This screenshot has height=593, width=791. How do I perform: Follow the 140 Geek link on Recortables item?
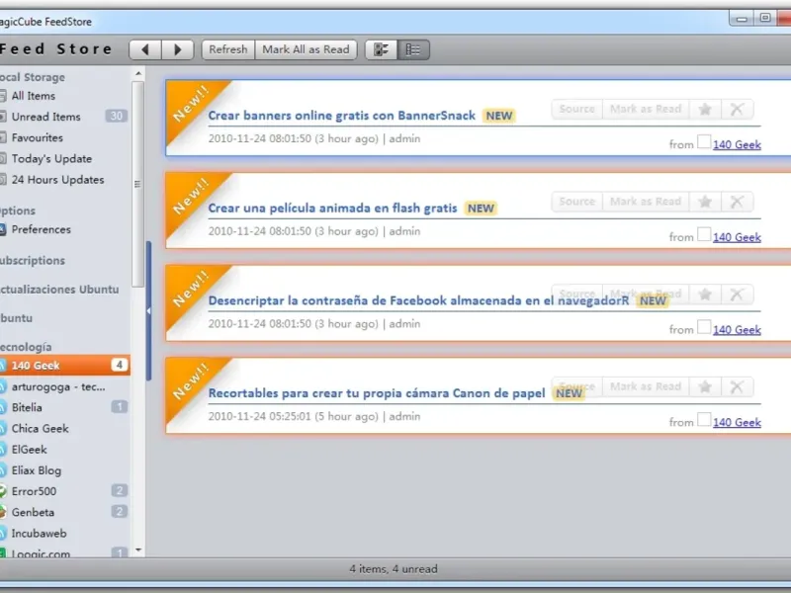[x=737, y=423]
